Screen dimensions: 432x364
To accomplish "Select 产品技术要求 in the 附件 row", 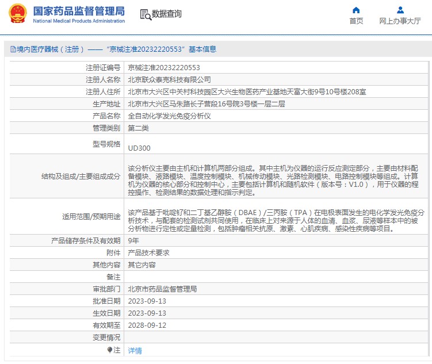I will [x=148, y=252].
